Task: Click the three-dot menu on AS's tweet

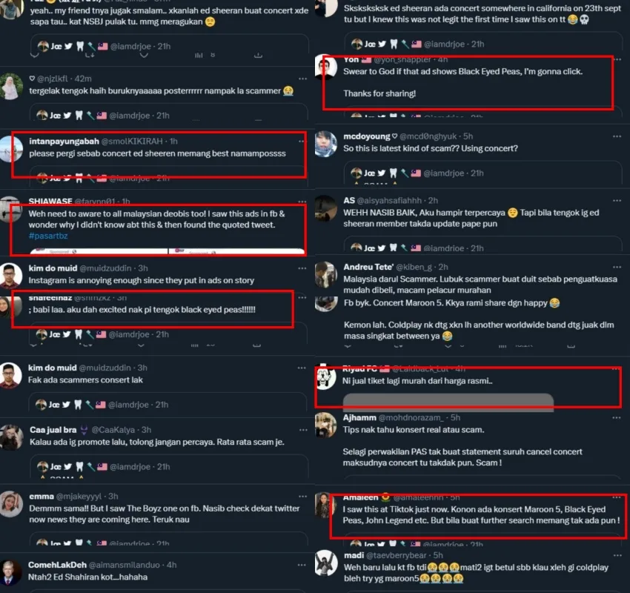Action: 617,200
